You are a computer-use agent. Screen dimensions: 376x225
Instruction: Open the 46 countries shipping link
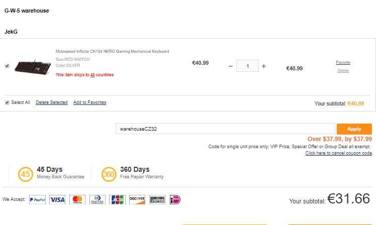click(92, 75)
